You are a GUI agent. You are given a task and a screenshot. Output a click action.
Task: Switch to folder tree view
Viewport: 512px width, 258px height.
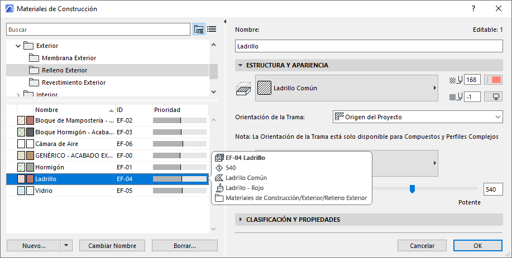pos(199,30)
